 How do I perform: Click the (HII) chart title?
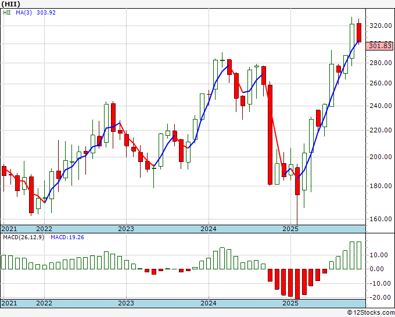(10, 4)
